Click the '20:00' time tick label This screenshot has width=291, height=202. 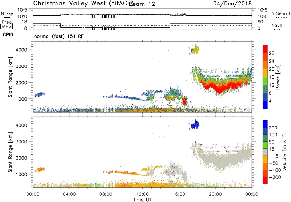(x=215, y=194)
